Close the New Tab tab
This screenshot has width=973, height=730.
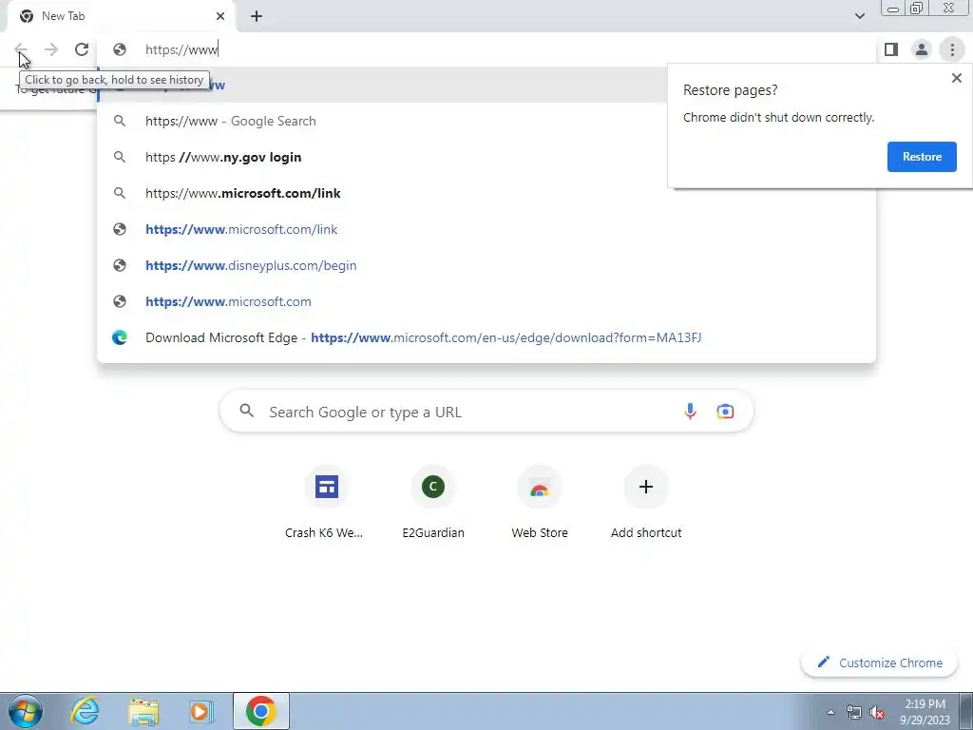coord(220,16)
